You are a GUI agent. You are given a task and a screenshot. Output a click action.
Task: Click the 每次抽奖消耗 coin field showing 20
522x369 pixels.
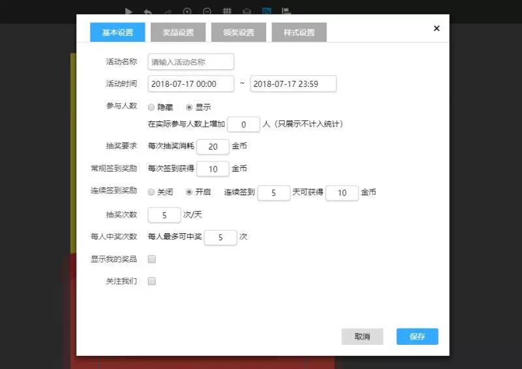pyautogui.click(x=213, y=147)
